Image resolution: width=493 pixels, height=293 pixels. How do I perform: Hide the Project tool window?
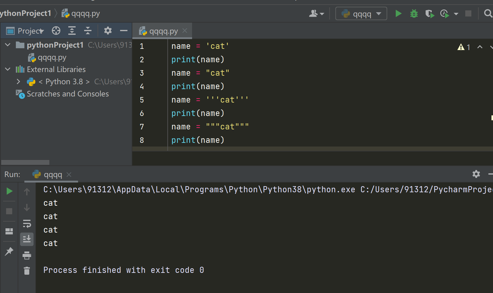point(124,31)
